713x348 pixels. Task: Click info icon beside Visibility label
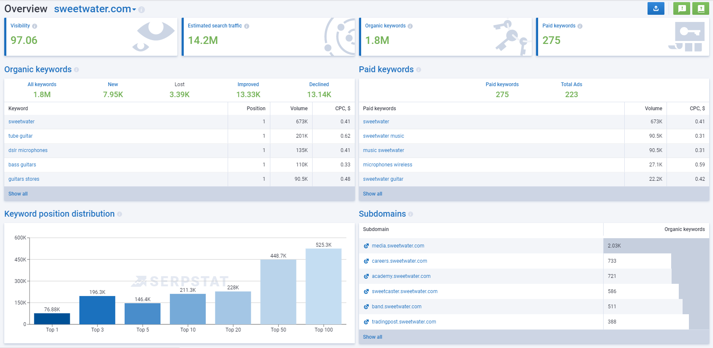pos(35,26)
